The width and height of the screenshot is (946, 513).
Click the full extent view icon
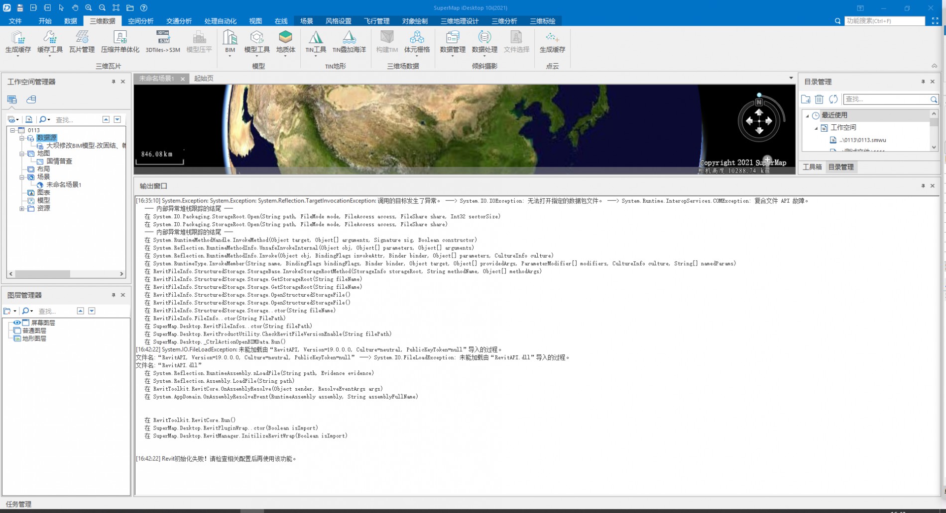pyautogui.click(x=116, y=8)
